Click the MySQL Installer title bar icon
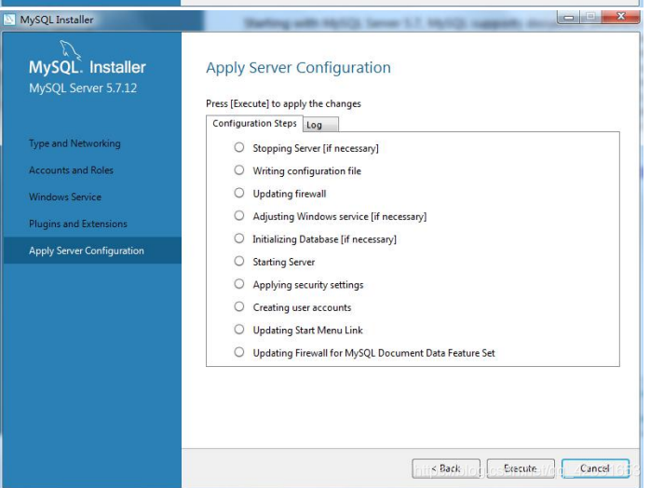The height and width of the screenshot is (488, 650). pos(9,20)
